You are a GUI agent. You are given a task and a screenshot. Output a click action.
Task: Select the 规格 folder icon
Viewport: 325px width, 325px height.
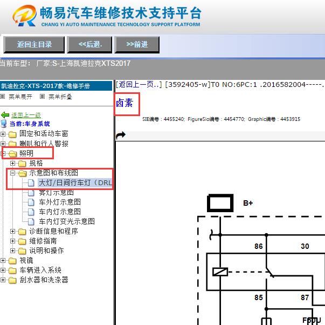pyautogui.click(x=22, y=164)
